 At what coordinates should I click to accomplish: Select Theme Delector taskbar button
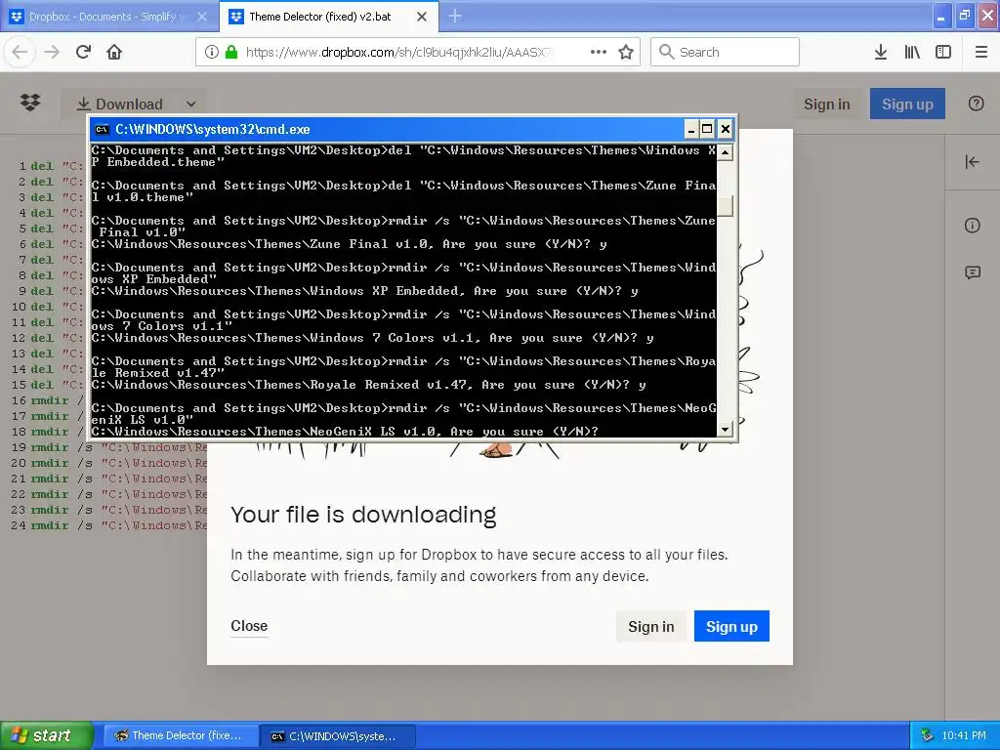coord(181,735)
